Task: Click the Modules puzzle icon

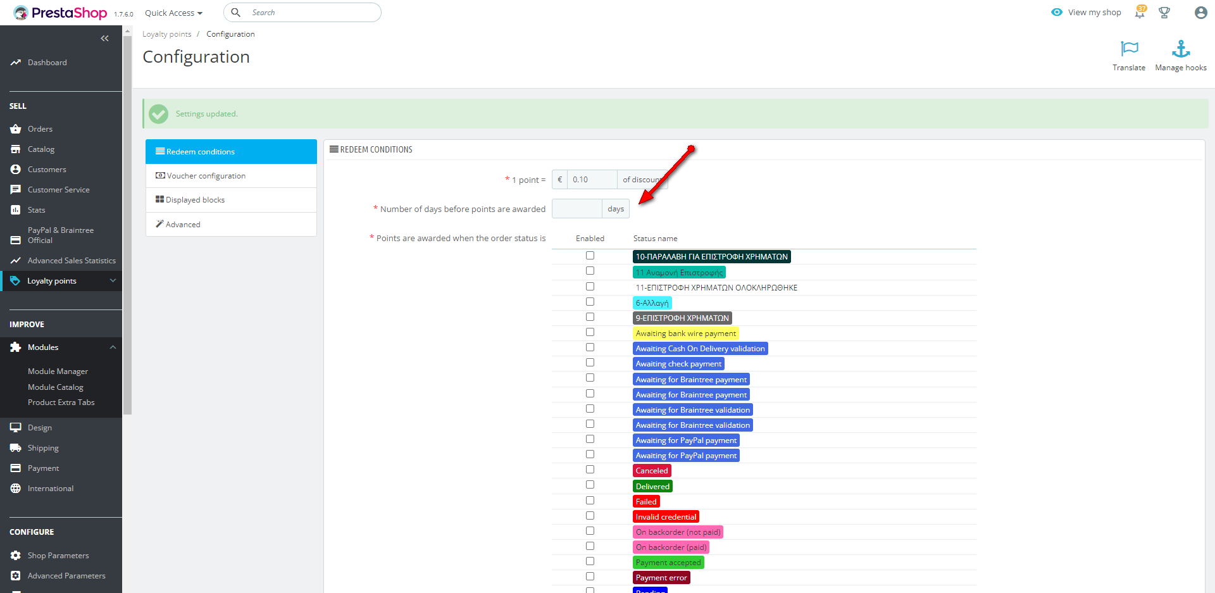Action: pyautogui.click(x=16, y=347)
